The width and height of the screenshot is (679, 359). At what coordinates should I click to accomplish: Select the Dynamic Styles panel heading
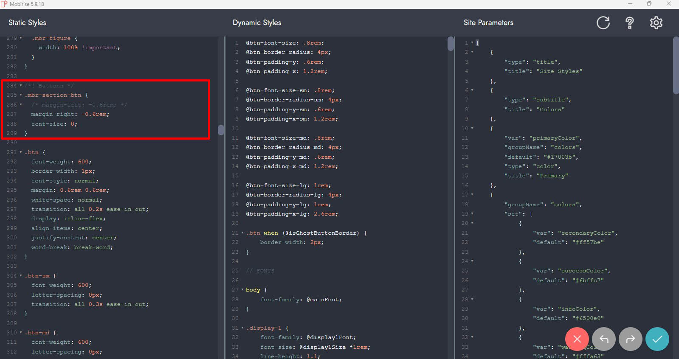256,22
